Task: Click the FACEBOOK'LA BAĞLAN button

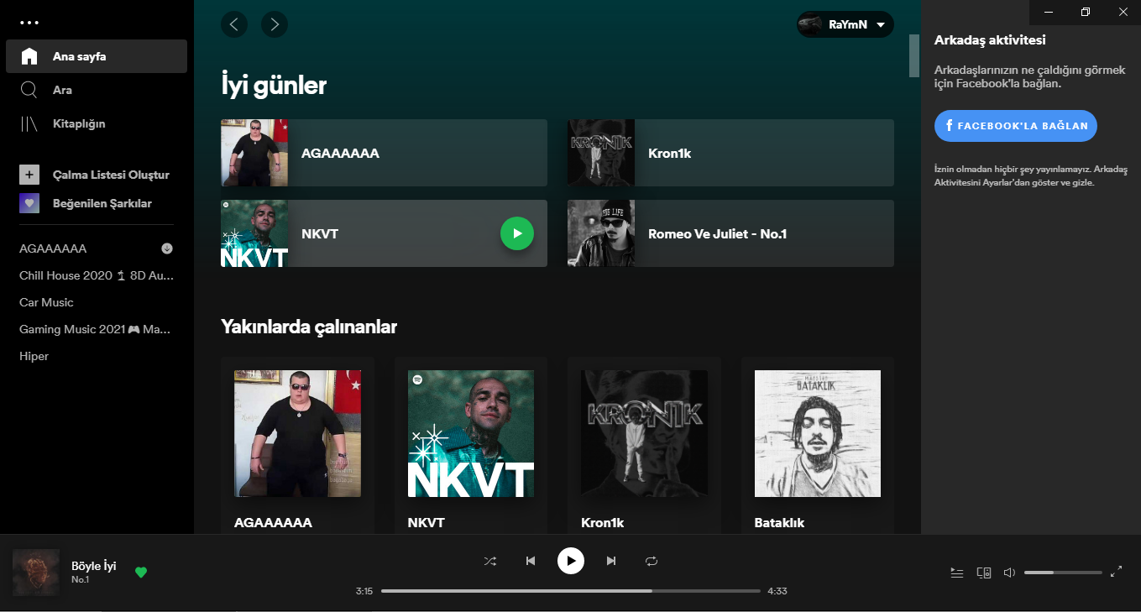Action: point(1016,126)
